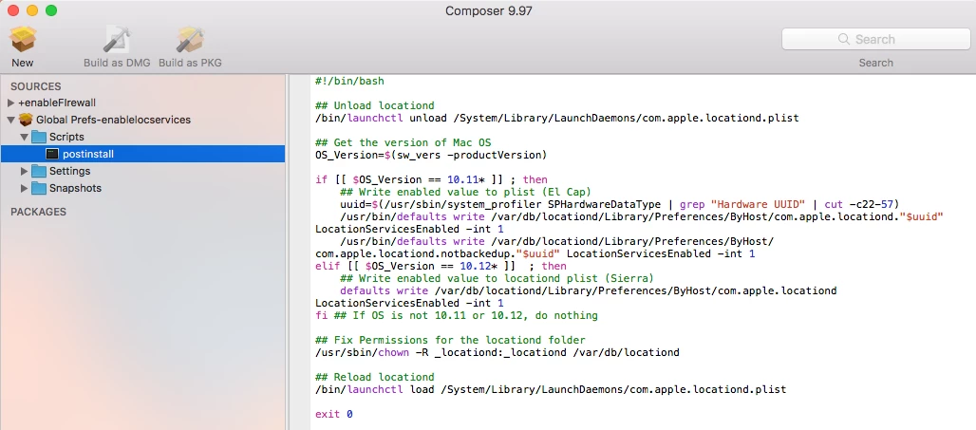
Task: Click the Snapshots folder icon
Action: click(x=39, y=188)
